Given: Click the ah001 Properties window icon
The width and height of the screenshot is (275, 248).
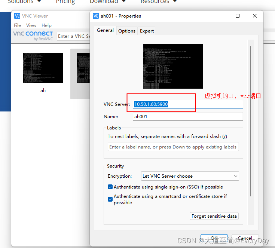Looking at the screenshot, I should click(x=96, y=16).
